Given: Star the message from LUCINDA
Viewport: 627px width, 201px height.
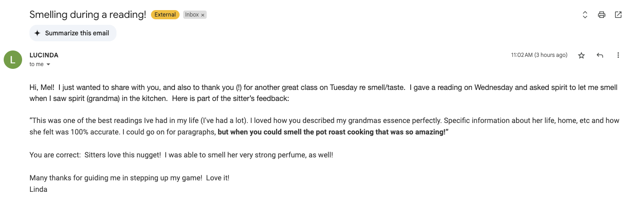Looking at the screenshot, I should click(581, 55).
